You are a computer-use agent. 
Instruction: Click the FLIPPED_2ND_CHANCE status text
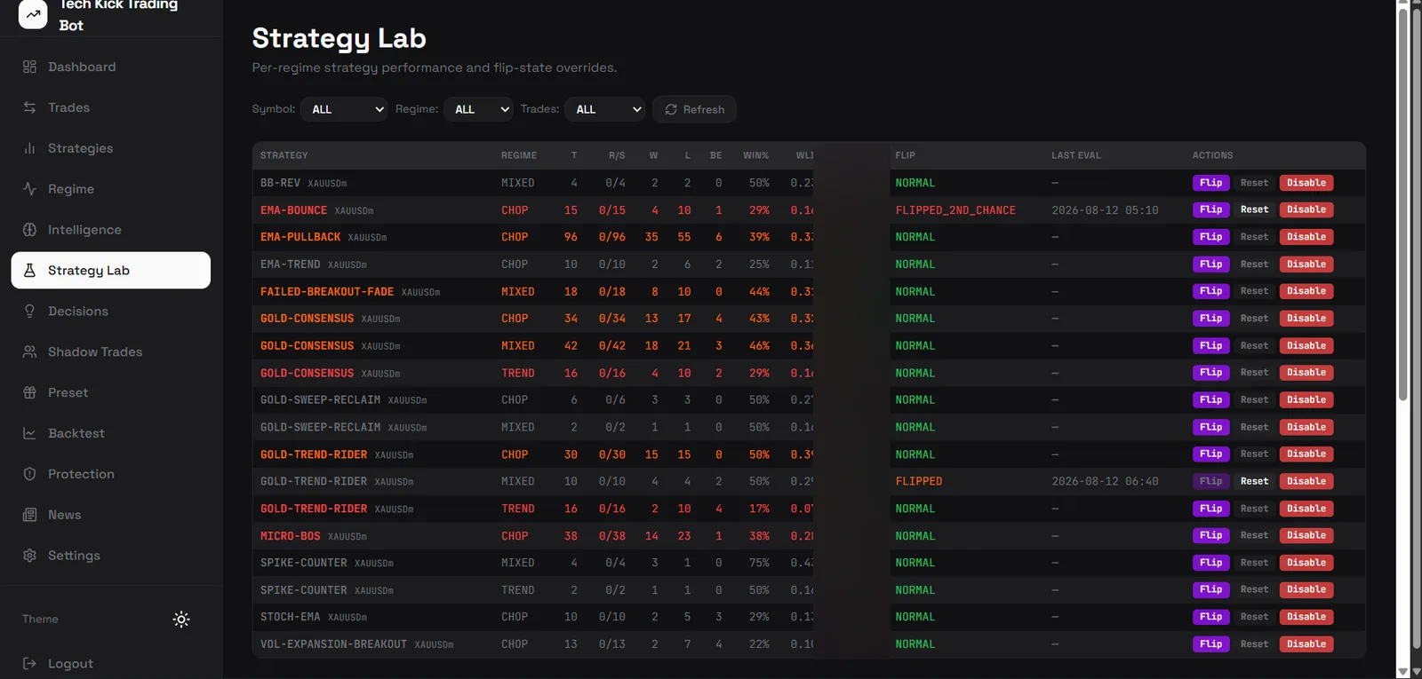click(955, 210)
